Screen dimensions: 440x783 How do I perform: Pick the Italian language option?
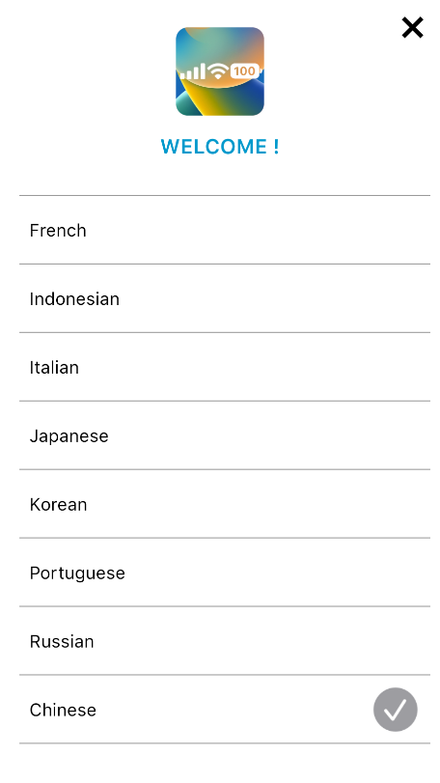[x=225, y=367]
